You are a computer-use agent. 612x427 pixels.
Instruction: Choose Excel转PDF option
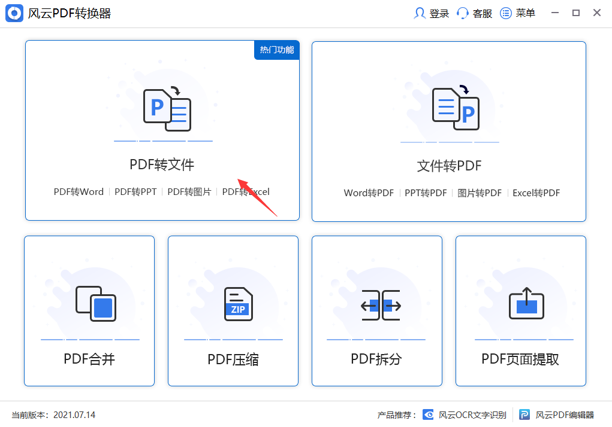[536, 193]
